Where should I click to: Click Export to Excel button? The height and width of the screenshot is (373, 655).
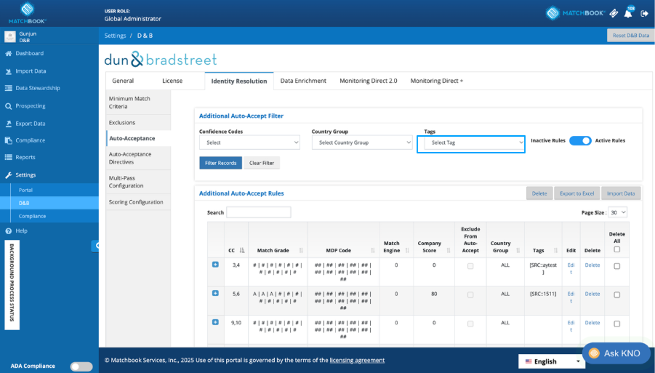(x=577, y=193)
